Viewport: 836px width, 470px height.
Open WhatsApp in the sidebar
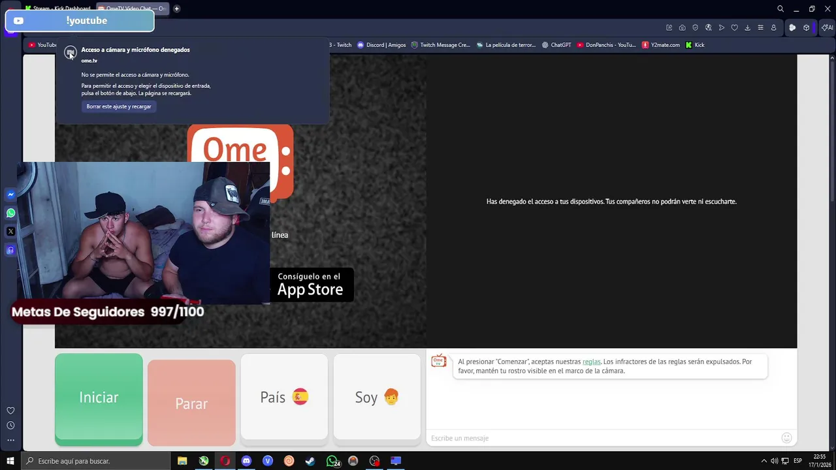(10, 213)
